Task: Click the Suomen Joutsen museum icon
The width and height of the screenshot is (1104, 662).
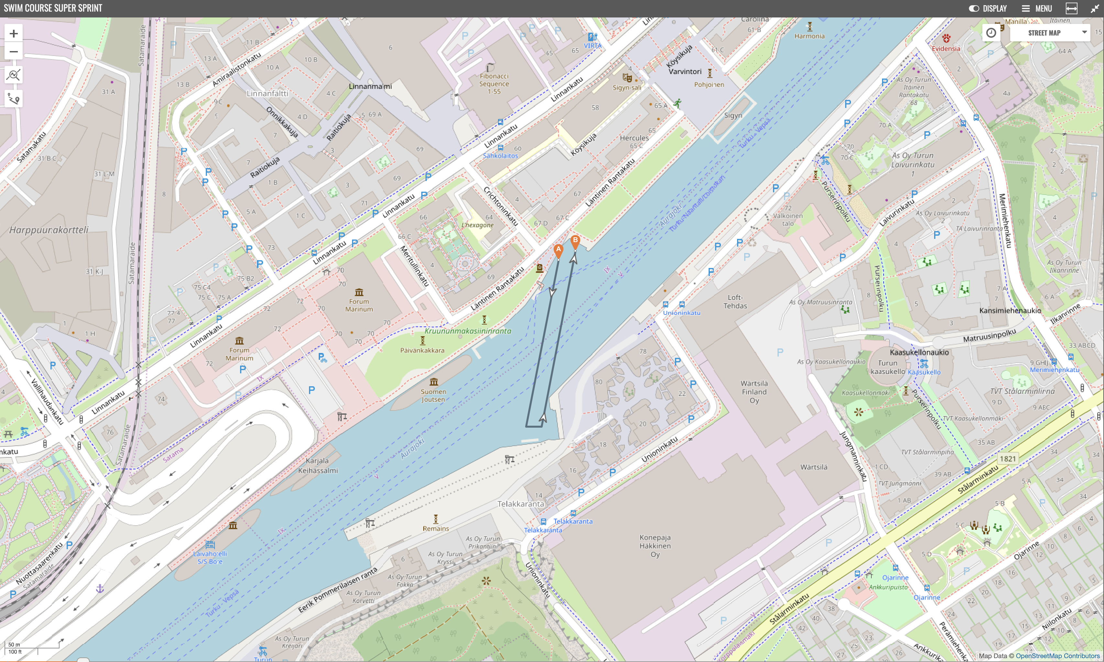Action: [434, 382]
